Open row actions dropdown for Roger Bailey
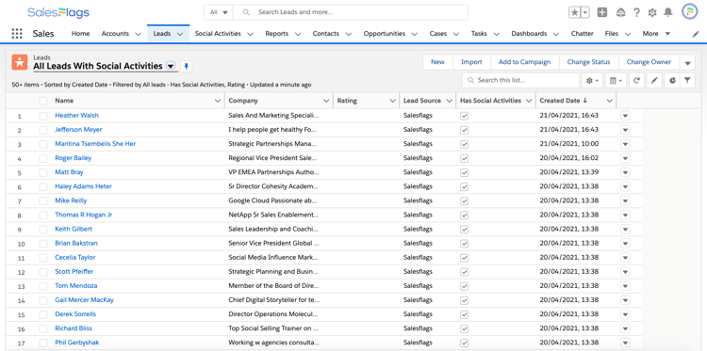Image resolution: width=707 pixels, height=351 pixels. point(625,158)
